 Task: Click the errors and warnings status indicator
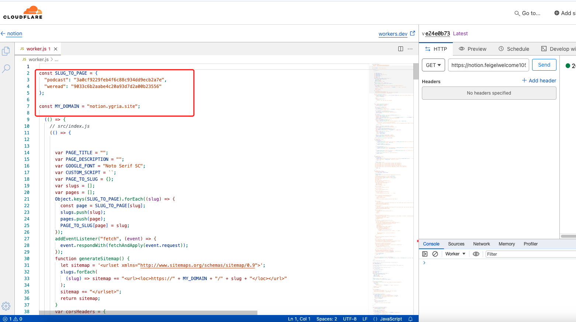13,319
